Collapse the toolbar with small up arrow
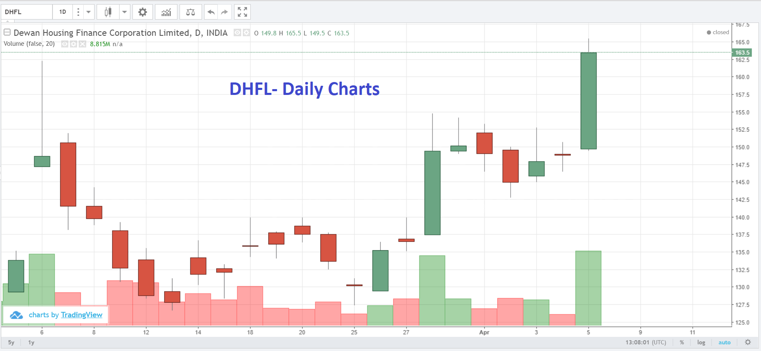 point(7,21)
